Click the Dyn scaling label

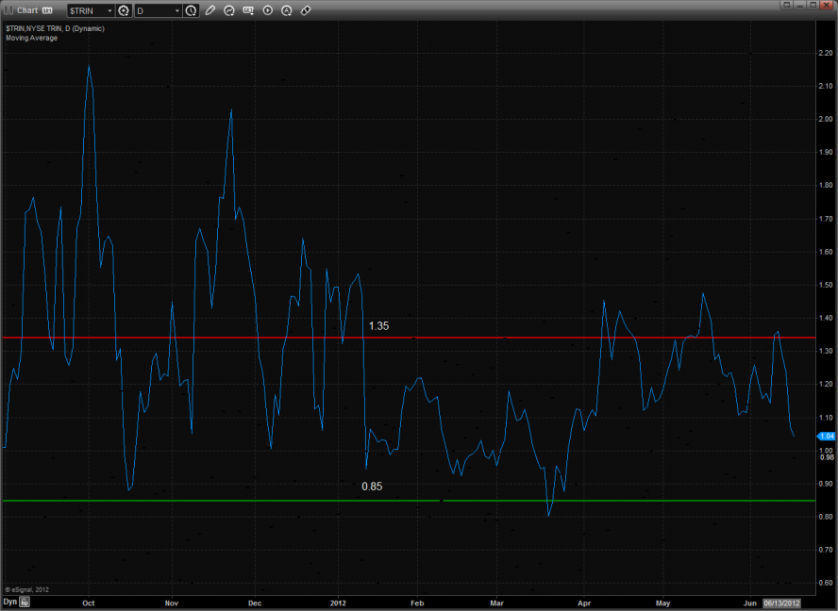[8, 602]
